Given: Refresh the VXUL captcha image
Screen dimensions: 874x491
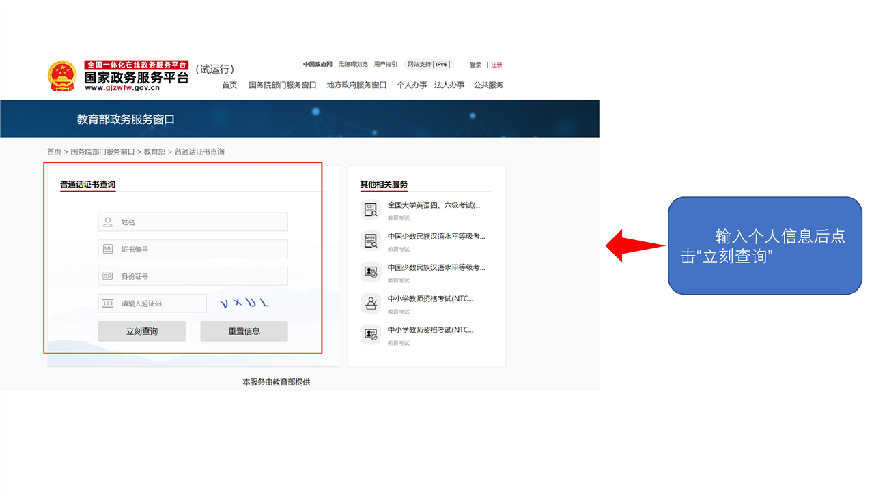Looking at the screenshot, I should point(244,303).
